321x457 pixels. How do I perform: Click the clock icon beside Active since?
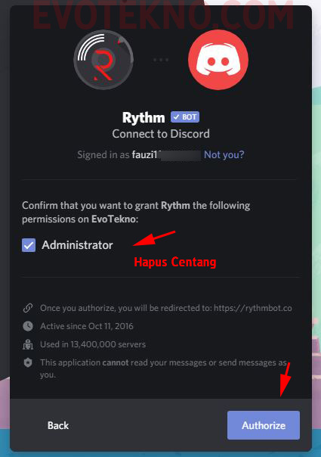[28, 326]
